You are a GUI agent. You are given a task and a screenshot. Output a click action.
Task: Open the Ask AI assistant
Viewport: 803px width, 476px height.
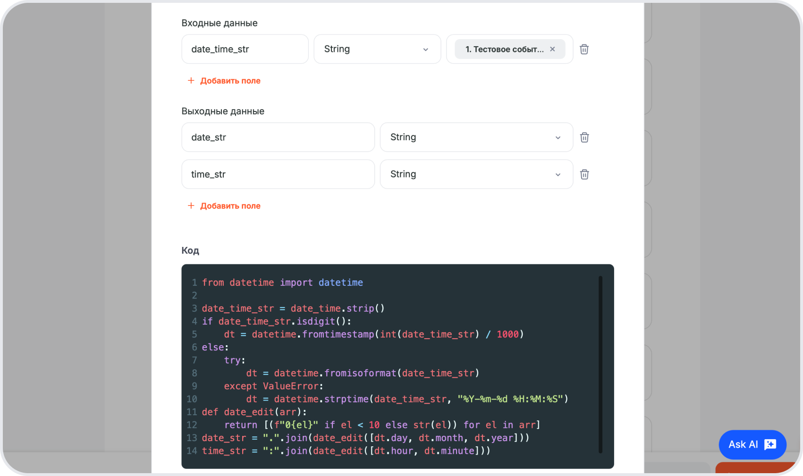(752, 444)
